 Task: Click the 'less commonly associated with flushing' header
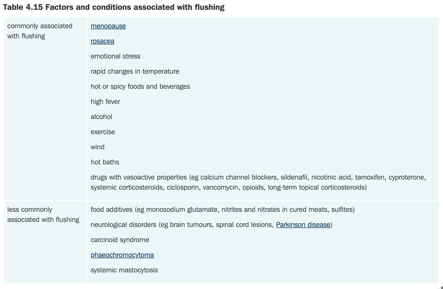pyautogui.click(x=43, y=215)
